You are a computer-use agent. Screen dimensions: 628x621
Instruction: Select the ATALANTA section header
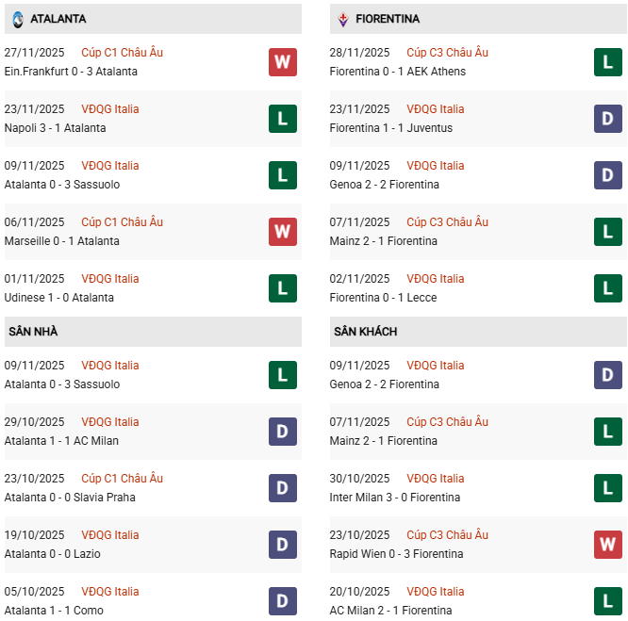pyautogui.click(x=58, y=19)
